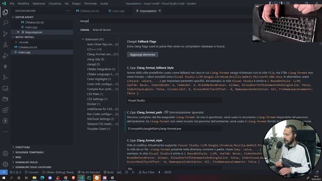Viewport: 322px width, 181px height.
Task: Open the Explorer view in activity bar
Action: [x=6, y=12]
